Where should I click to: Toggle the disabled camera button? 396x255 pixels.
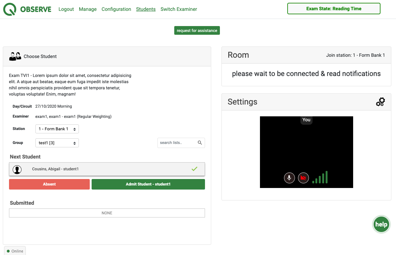[303, 178]
